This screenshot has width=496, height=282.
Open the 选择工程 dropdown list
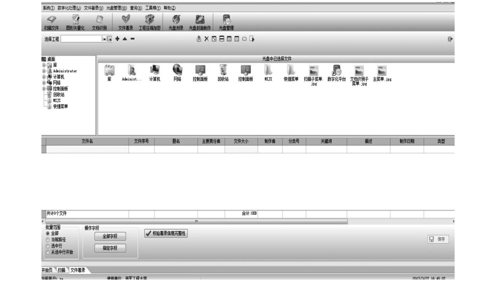[x=104, y=39]
